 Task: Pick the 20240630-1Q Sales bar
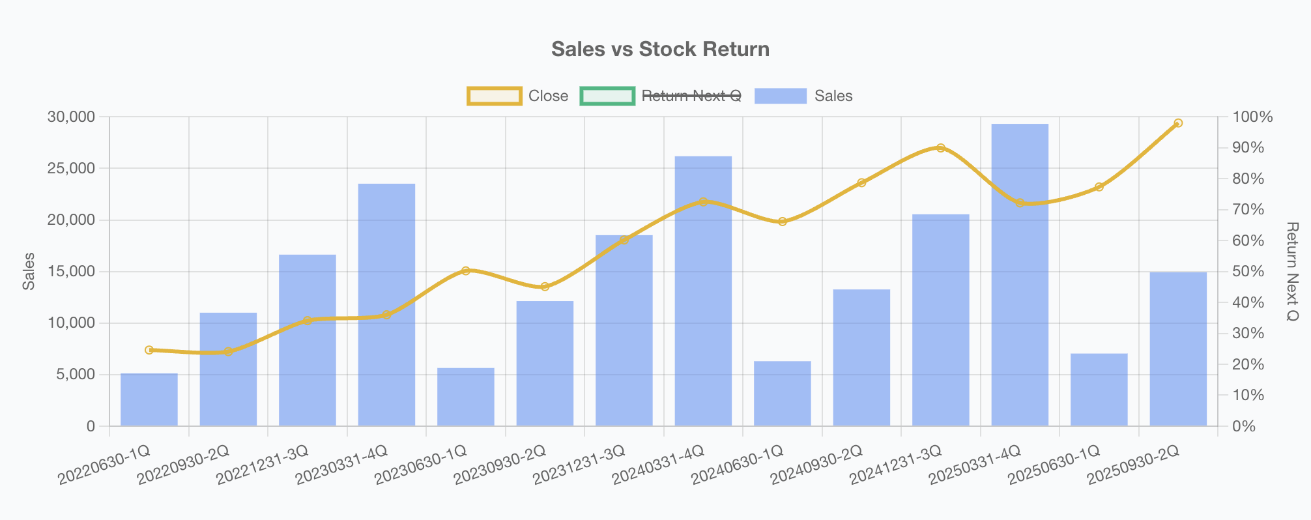pyautogui.click(x=783, y=394)
